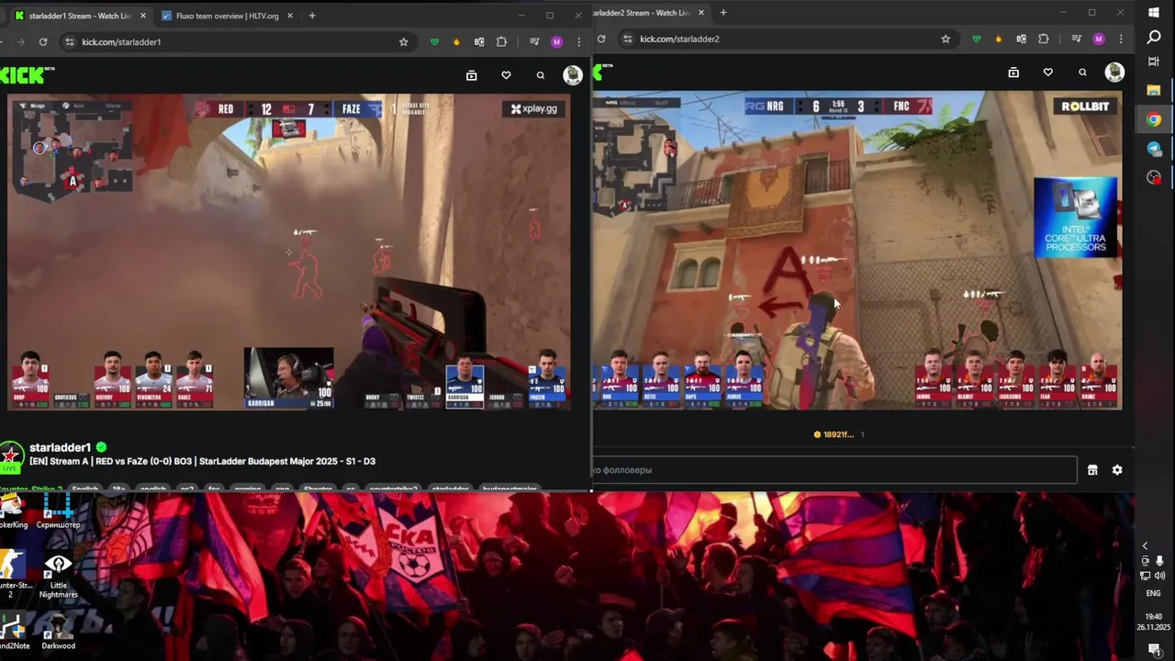This screenshot has height=661, width=1175.
Task: Open Windows taskbar search
Action: (1154, 38)
